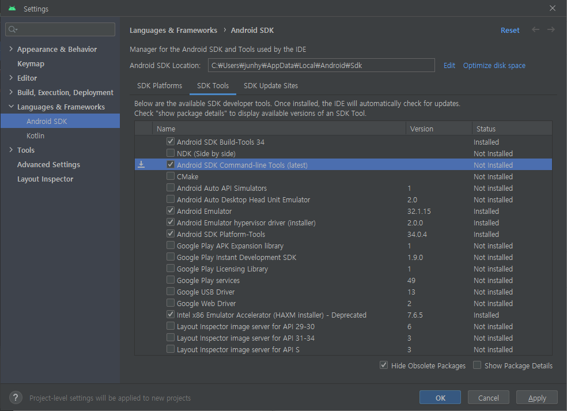Screen dimensions: 567x411
Task: Click the Reset link
Action: click(510, 31)
